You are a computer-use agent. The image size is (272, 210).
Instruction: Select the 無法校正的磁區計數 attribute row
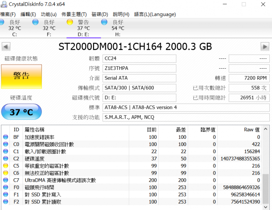(x=132, y=173)
